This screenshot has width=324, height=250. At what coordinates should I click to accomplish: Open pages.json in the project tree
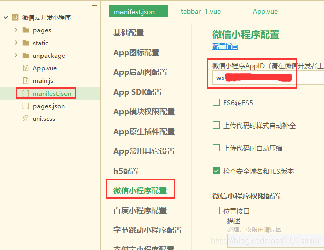[49, 106]
